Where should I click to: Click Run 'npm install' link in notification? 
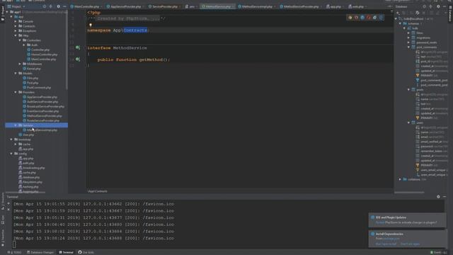click(386, 244)
